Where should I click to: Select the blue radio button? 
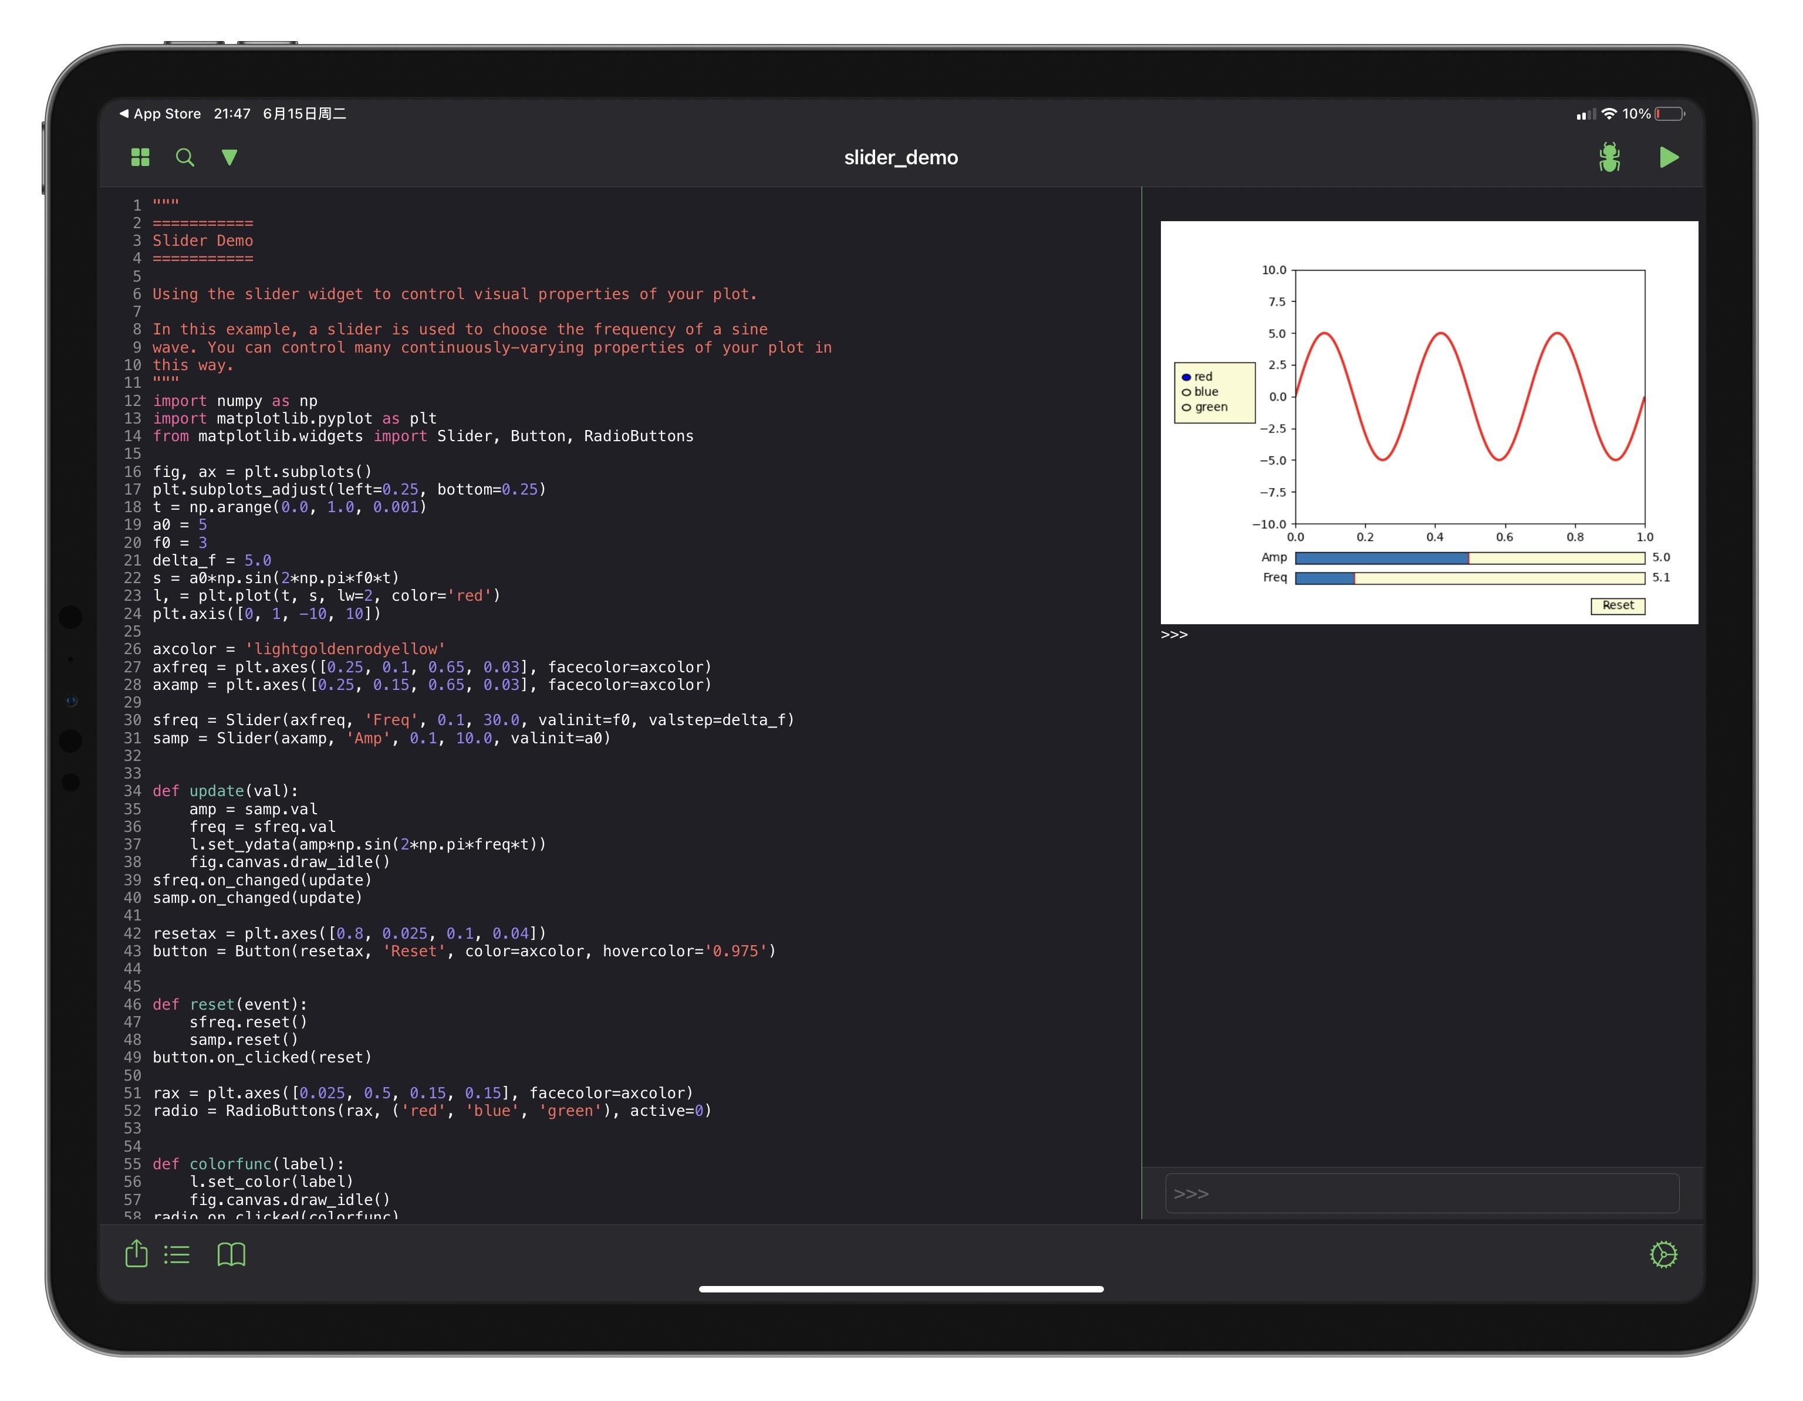1186,392
